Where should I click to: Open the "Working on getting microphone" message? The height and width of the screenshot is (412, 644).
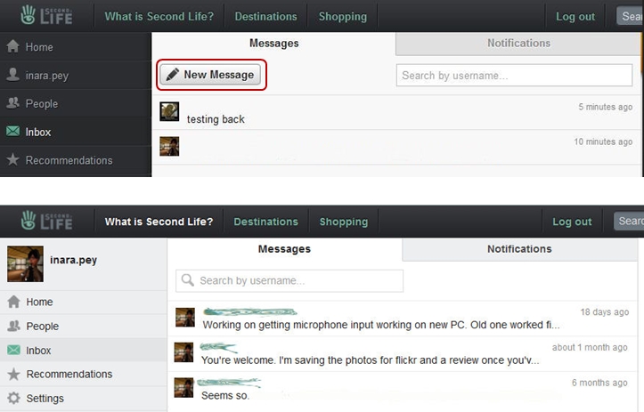(381, 325)
